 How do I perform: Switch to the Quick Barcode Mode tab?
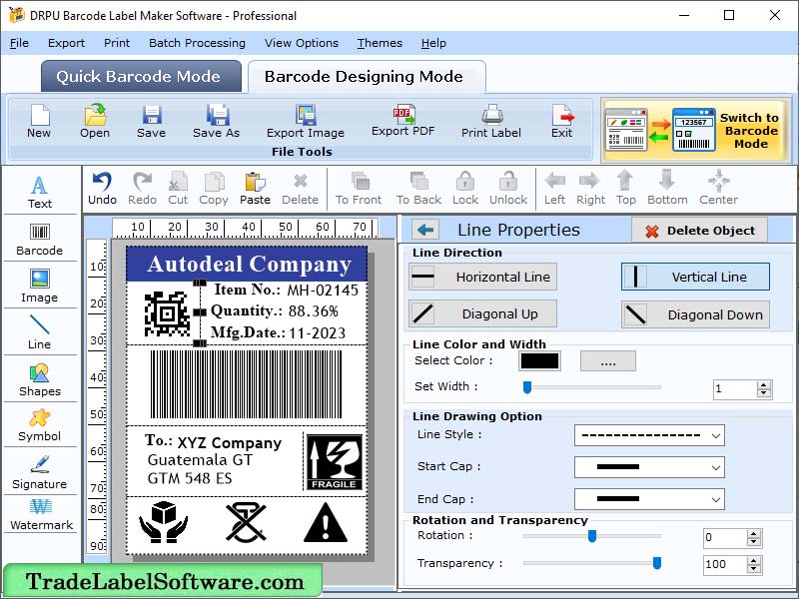[140, 76]
